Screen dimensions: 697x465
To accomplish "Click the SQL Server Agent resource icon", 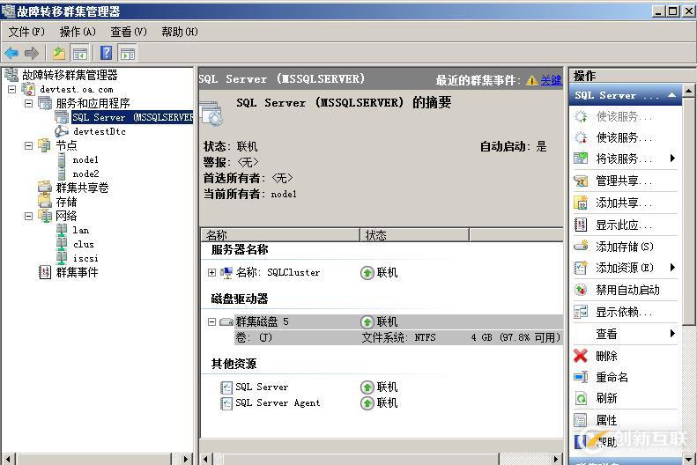I will [226, 403].
